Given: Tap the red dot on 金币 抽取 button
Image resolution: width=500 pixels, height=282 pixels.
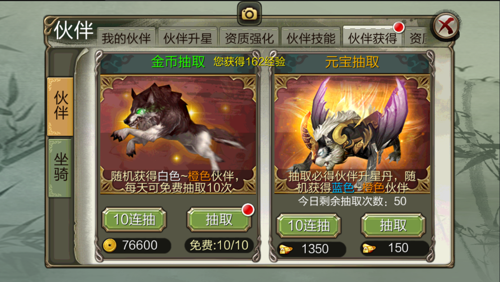Looking at the screenshot, I should (248, 210).
